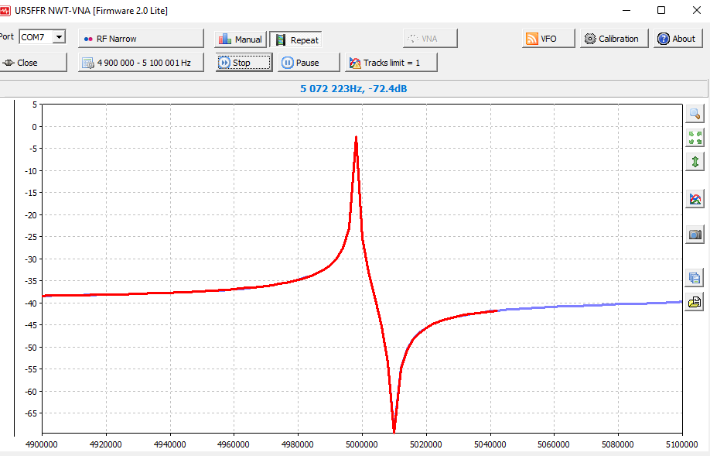Change the Tracks limit = 1 setting
Screen dimensions: 710x456
391,63
